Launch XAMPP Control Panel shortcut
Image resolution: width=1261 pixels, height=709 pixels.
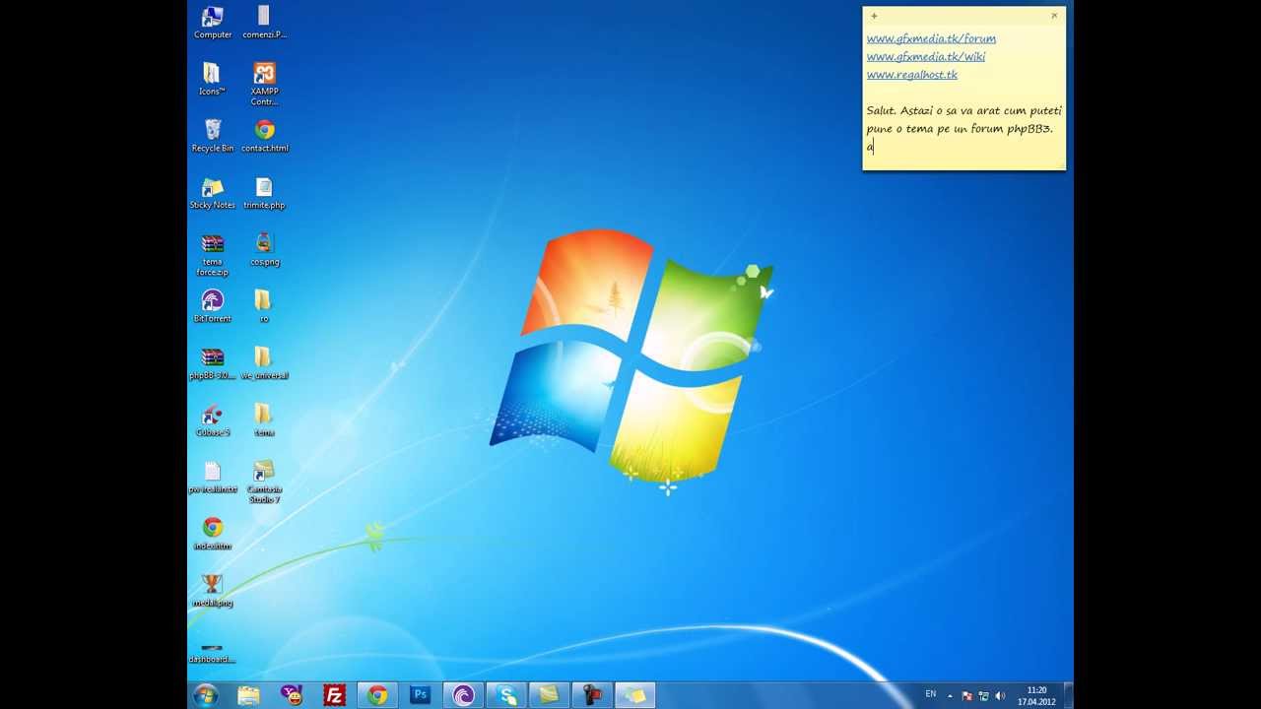point(264,85)
